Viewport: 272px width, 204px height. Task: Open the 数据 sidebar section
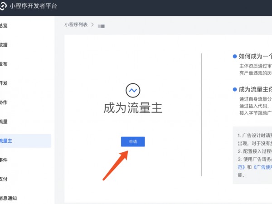pos(4,45)
